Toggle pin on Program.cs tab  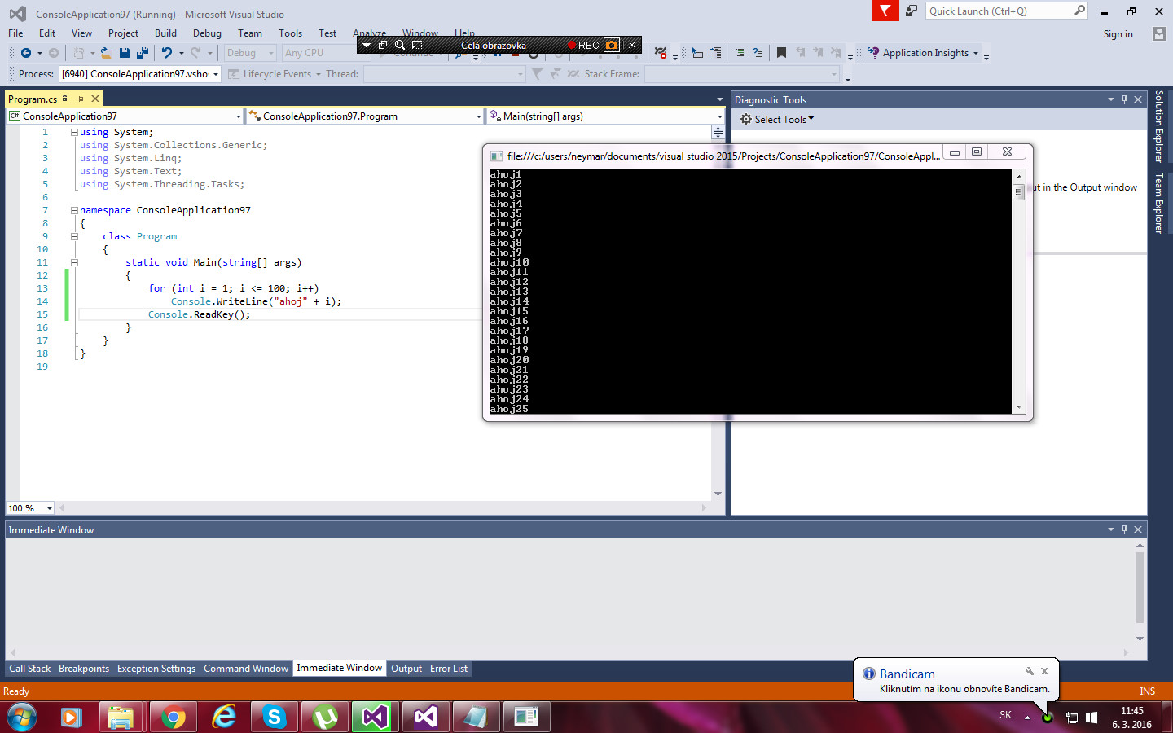coord(80,99)
